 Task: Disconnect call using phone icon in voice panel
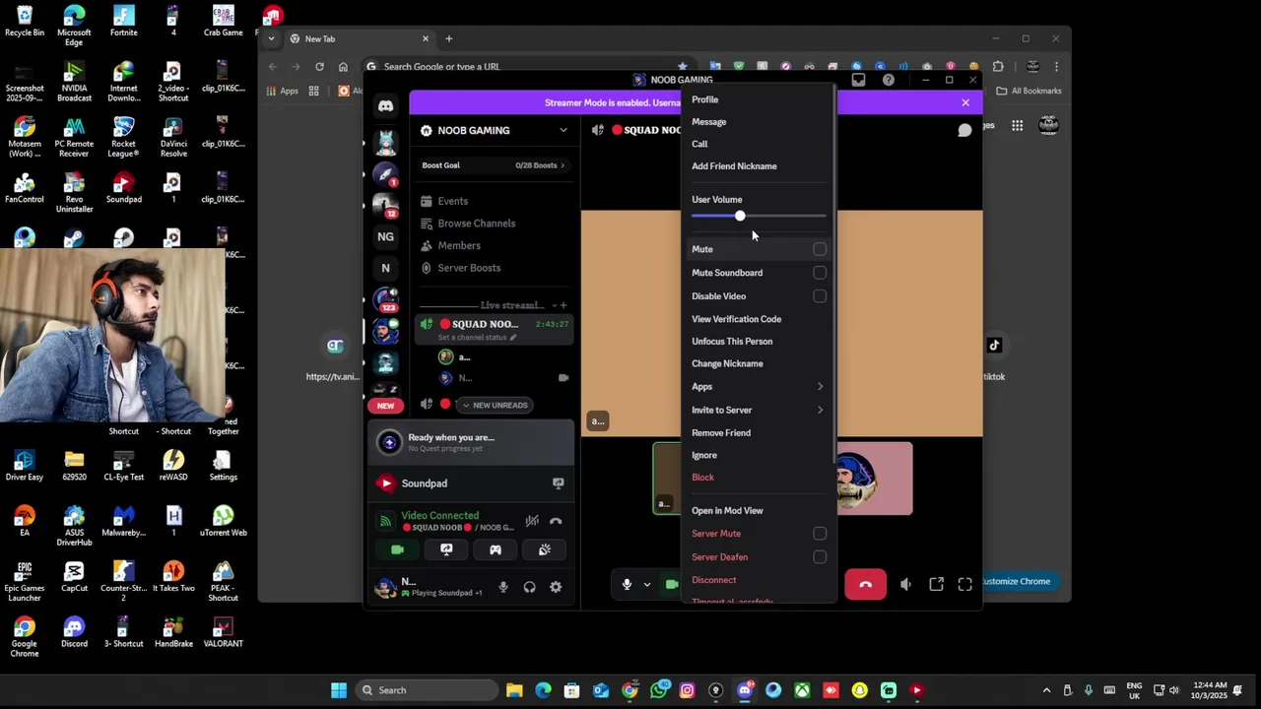point(556,521)
